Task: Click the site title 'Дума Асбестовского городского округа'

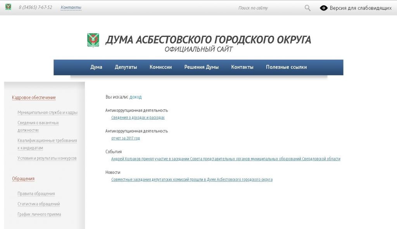Action: pos(208,40)
